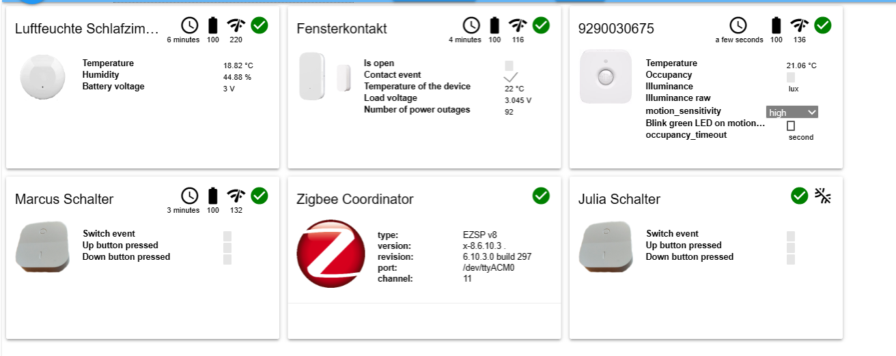Click battery icon on Fensterkontakt card
Viewport: 896px width, 356px height.
494,26
